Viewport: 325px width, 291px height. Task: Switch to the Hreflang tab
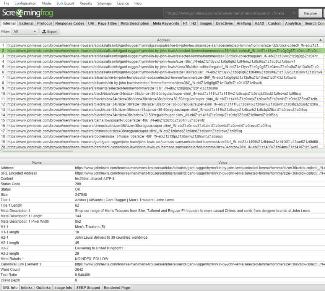click(x=244, y=23)
